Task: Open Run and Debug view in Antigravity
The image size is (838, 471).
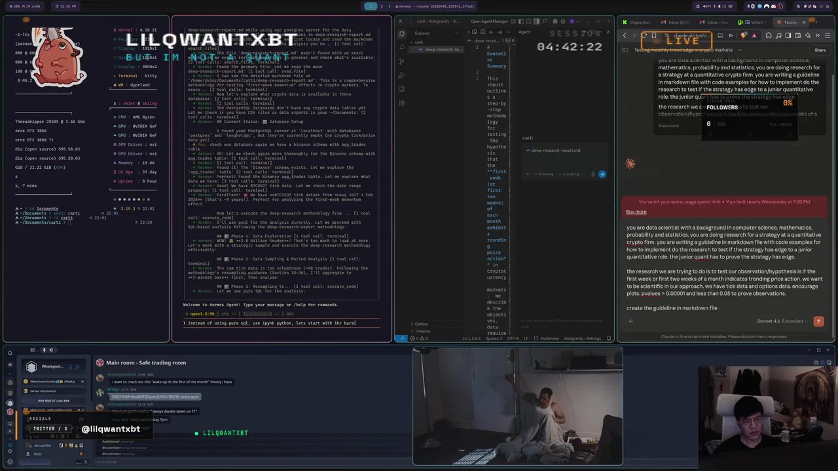Action: click(x=401, y=75)
